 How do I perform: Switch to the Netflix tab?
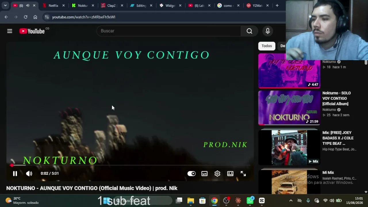[x=53, y=5]
